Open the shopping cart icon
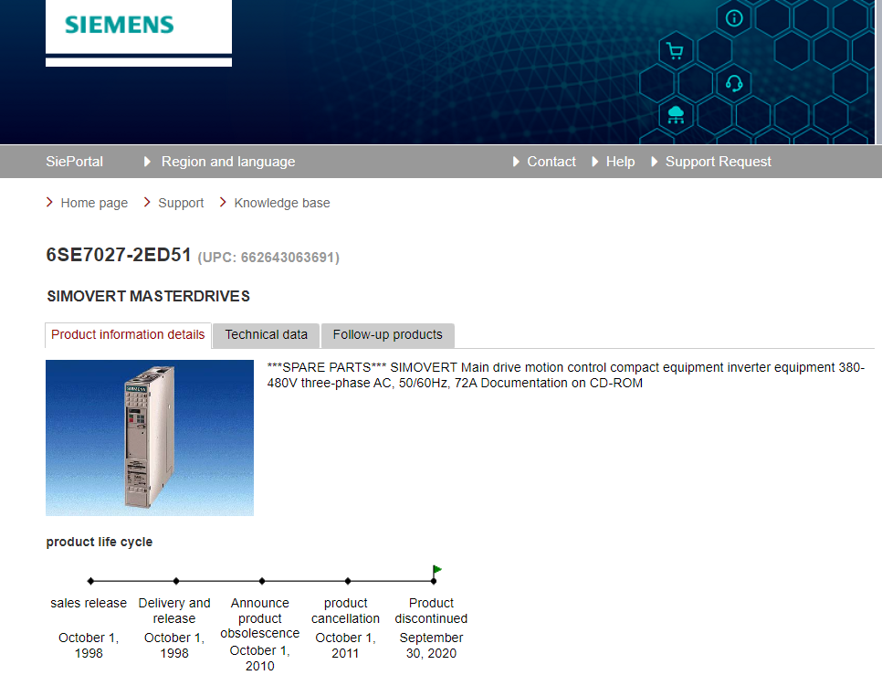Screen dimensions: 882x696 pyautogui.click(x=675, y=51)
